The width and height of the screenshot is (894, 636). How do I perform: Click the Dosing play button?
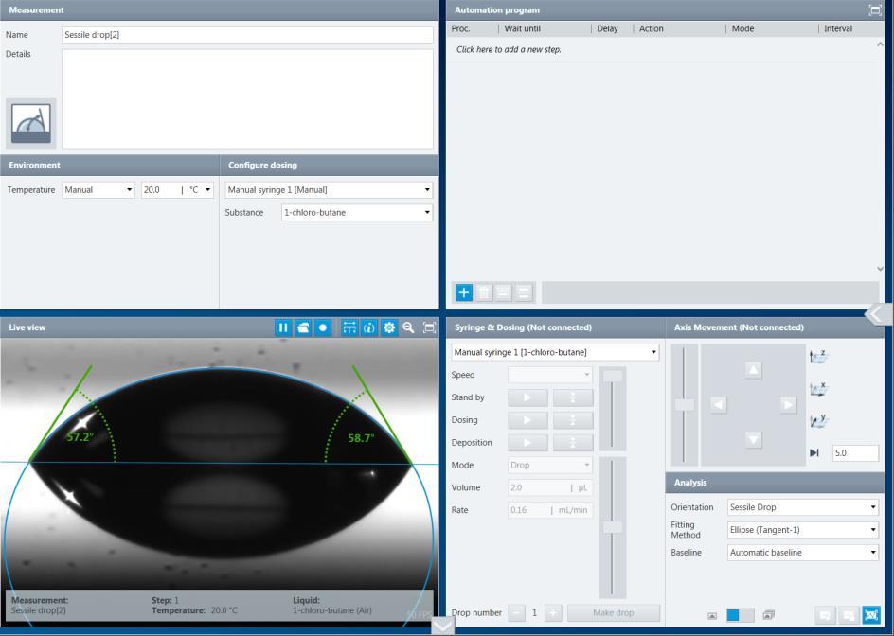tap(527, 420)
